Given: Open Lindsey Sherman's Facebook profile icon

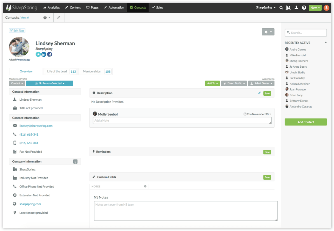Looking at the screenshot, I should (50, 54).
